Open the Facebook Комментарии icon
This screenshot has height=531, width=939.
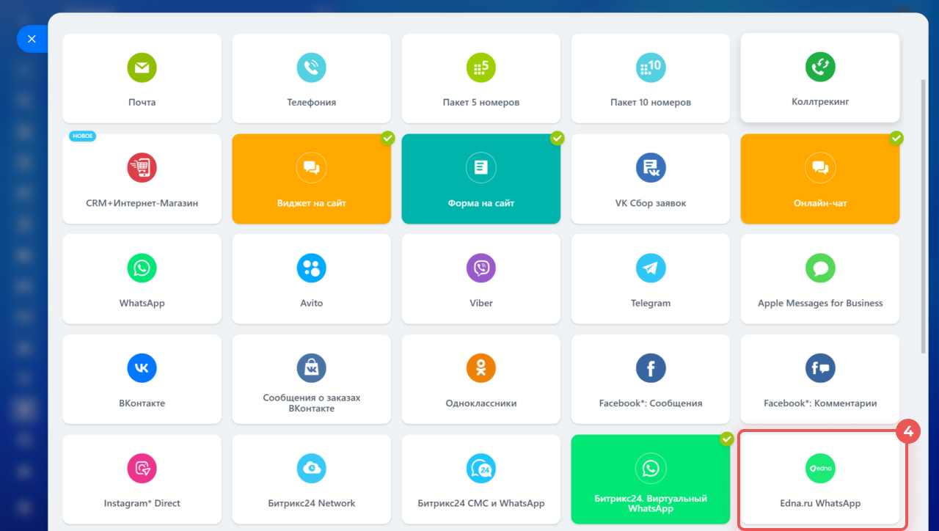pos(820,368)
